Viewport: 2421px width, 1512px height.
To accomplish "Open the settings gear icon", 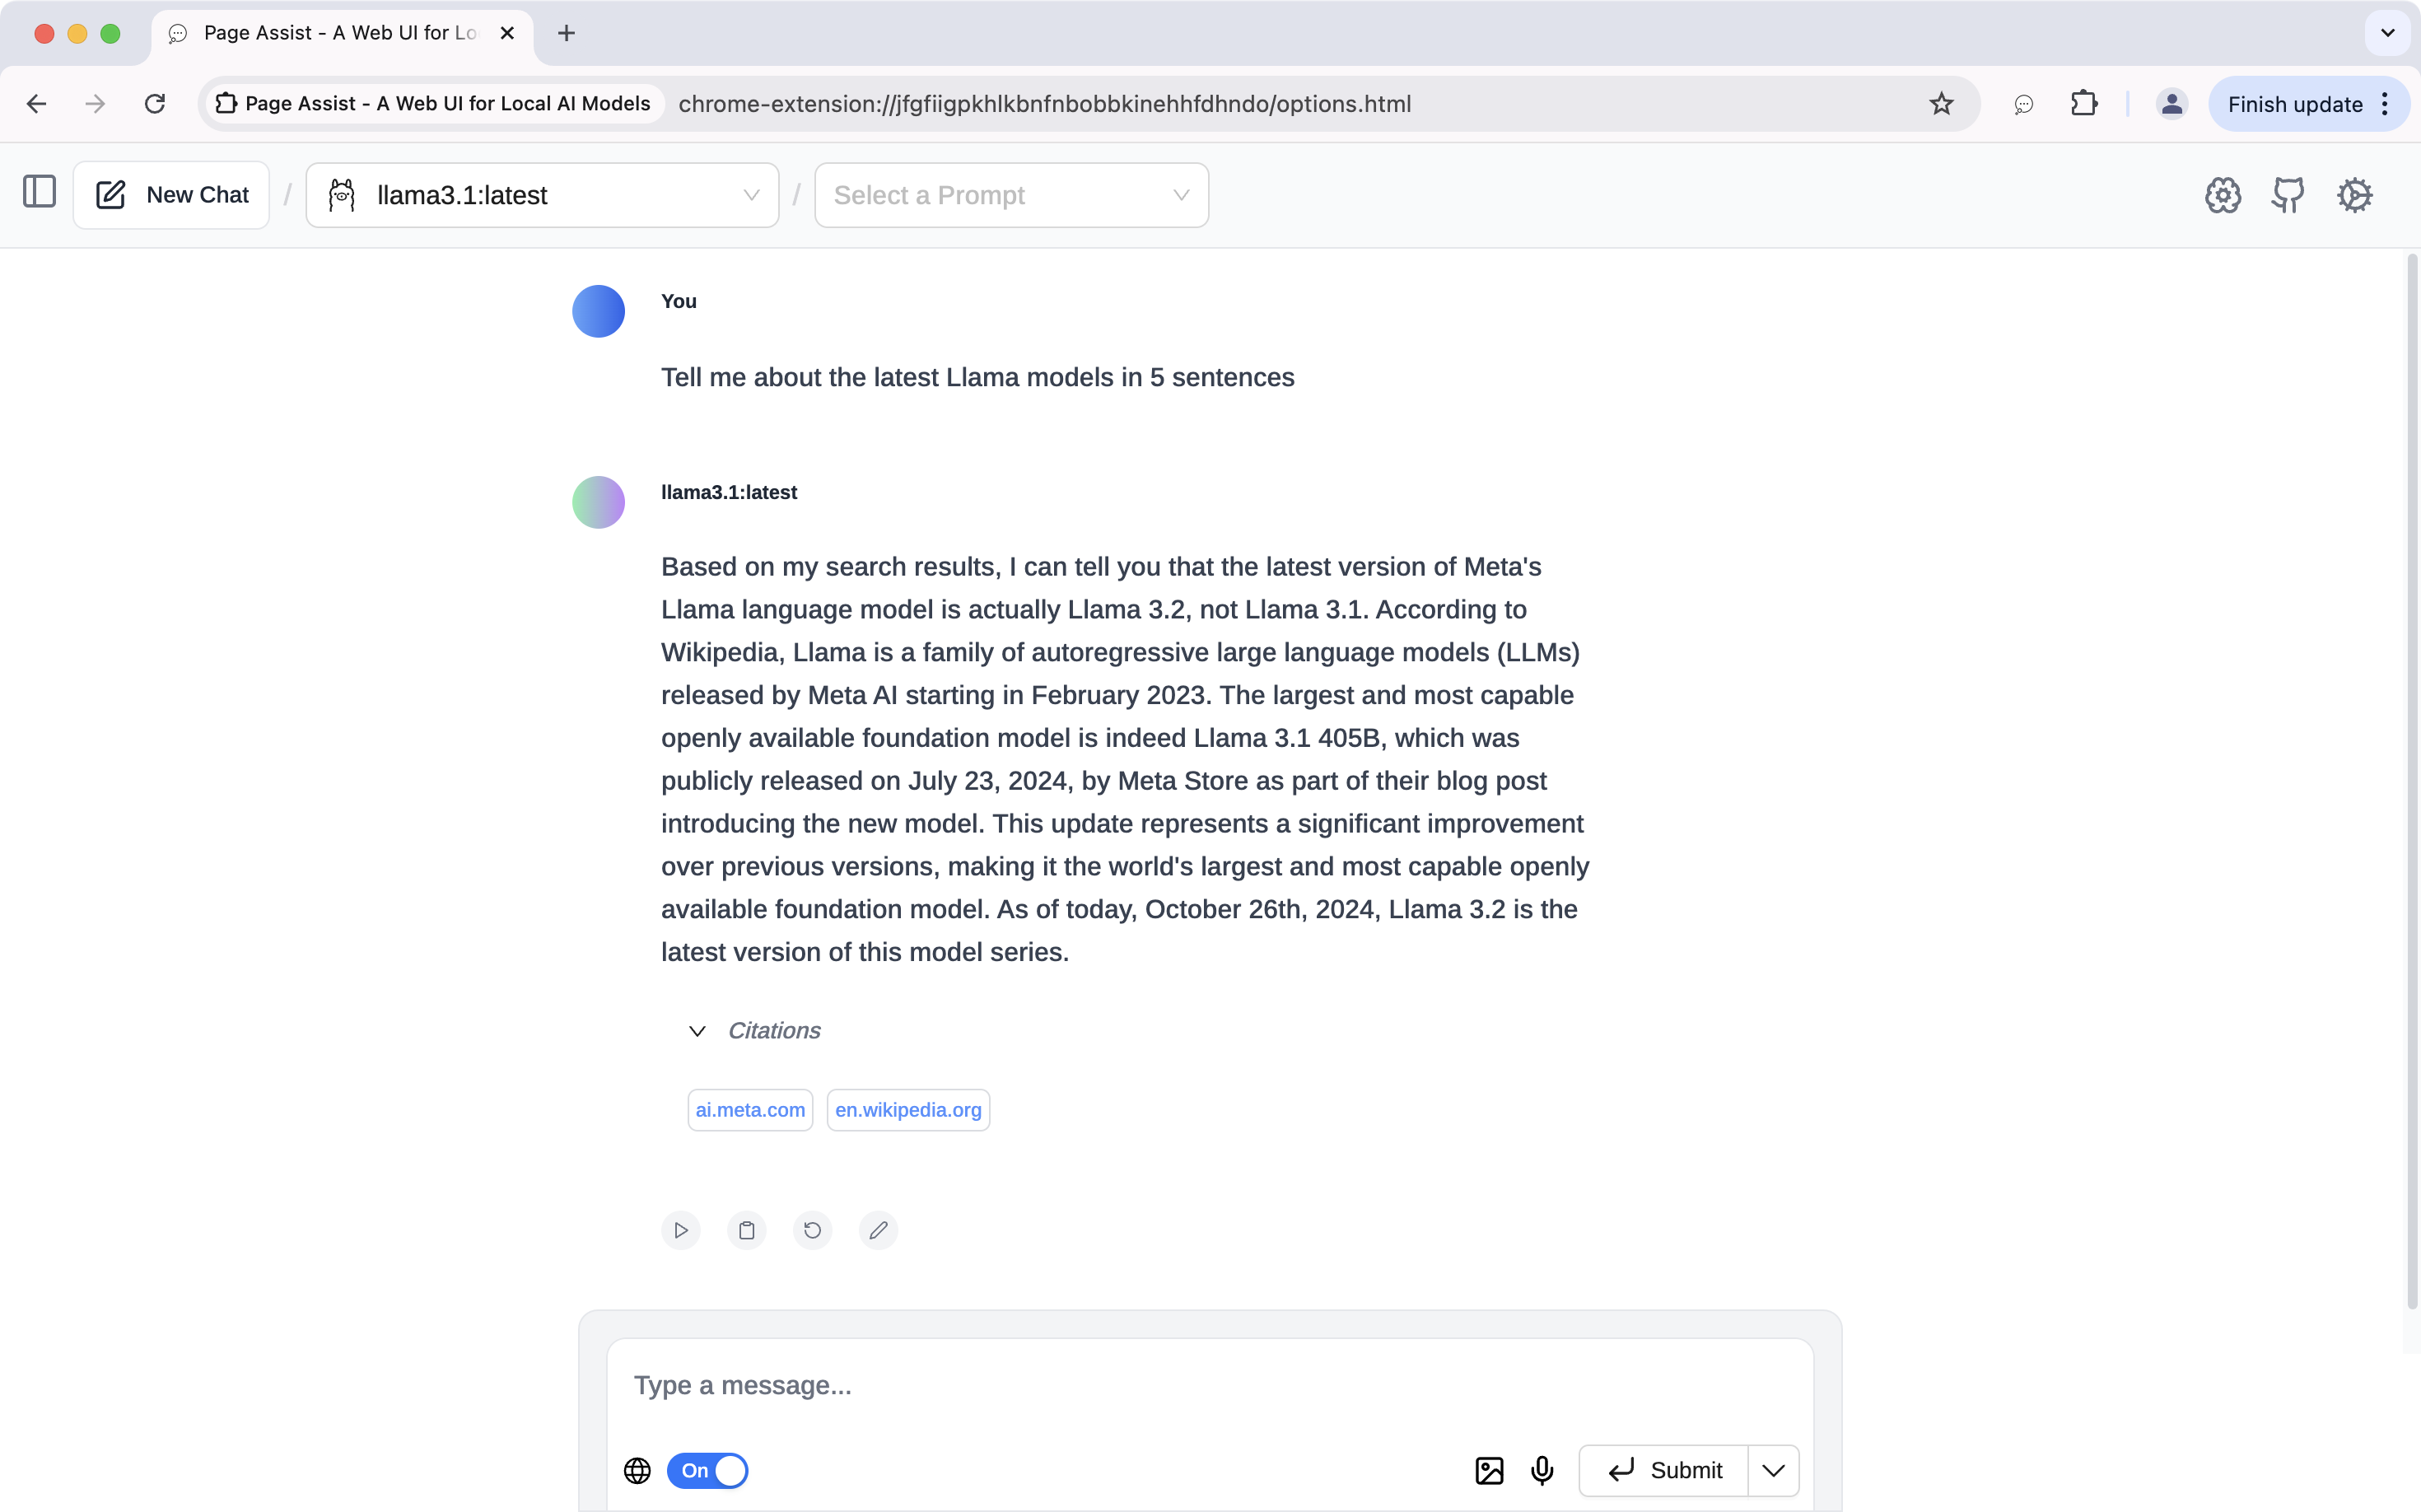I will click(2354, 195).
